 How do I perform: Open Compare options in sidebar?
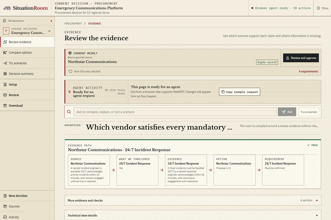pyautogui.click(x=27, y=52)
